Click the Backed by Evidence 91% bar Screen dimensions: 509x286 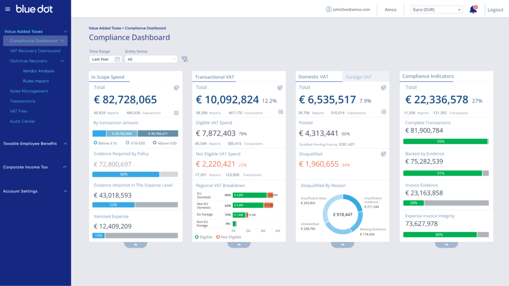point(442,173)
